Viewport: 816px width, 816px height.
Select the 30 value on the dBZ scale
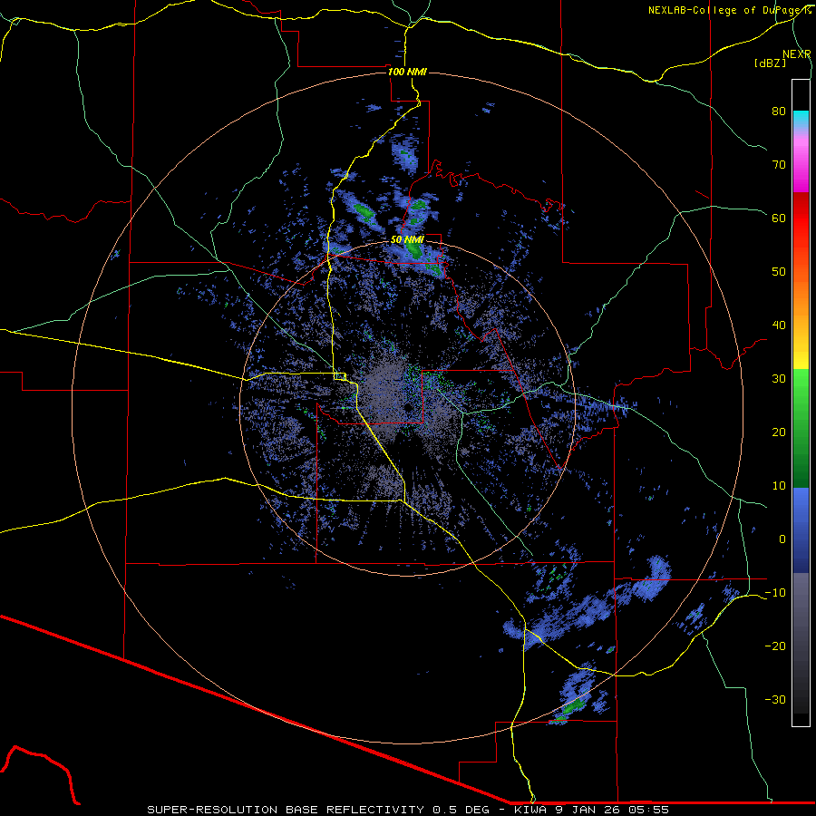779,378
